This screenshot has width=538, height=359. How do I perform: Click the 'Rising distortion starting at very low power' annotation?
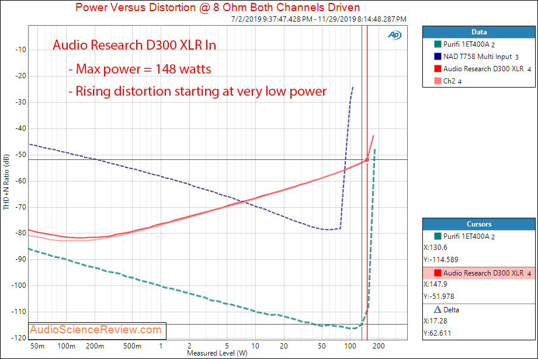197,92
